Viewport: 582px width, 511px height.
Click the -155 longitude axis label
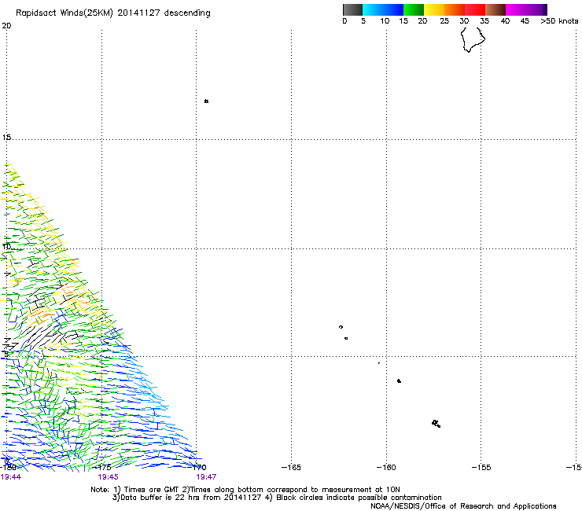481,467
